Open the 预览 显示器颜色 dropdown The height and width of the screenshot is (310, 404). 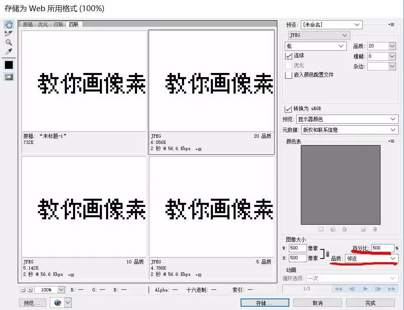click(347, 119)
